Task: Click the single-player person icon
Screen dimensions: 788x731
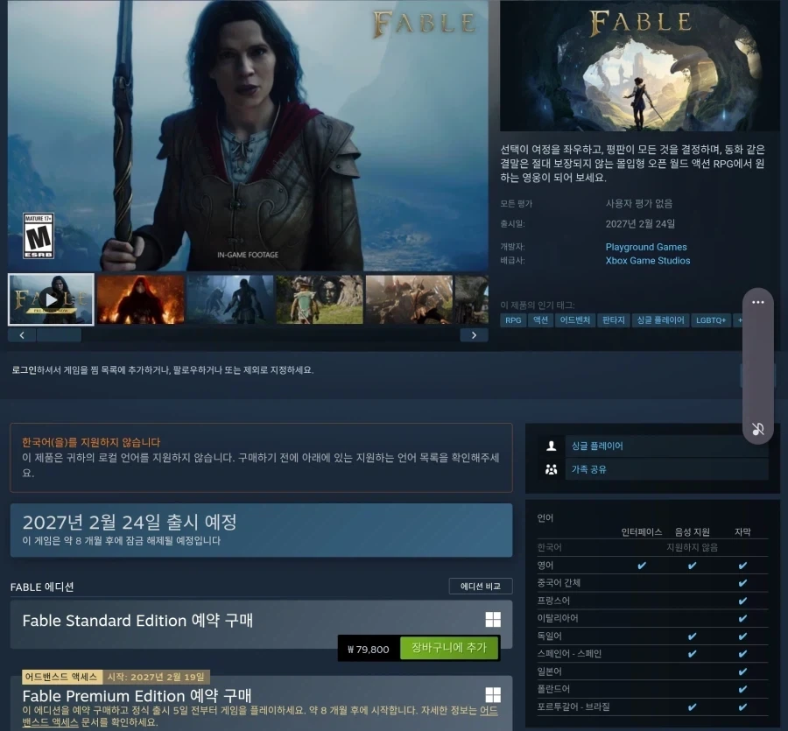Action: (x=552, y=446)
